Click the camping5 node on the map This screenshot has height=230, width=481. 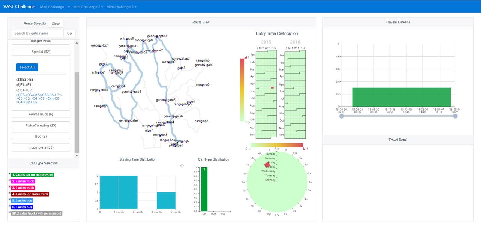(x=101, y=107)
